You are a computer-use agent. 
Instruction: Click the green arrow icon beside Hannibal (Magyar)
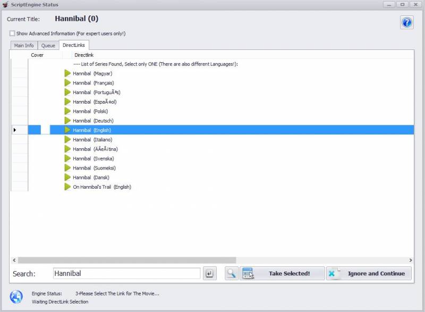(67, 73)
